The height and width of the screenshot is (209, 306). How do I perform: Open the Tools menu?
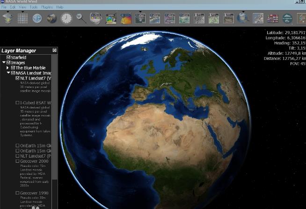[x=33, y=7]
